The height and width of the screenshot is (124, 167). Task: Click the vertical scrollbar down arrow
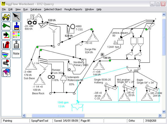click(164, 112)
